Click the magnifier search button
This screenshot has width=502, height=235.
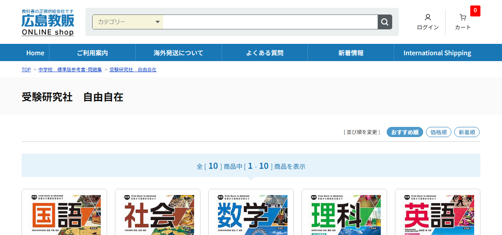point(385,22)
